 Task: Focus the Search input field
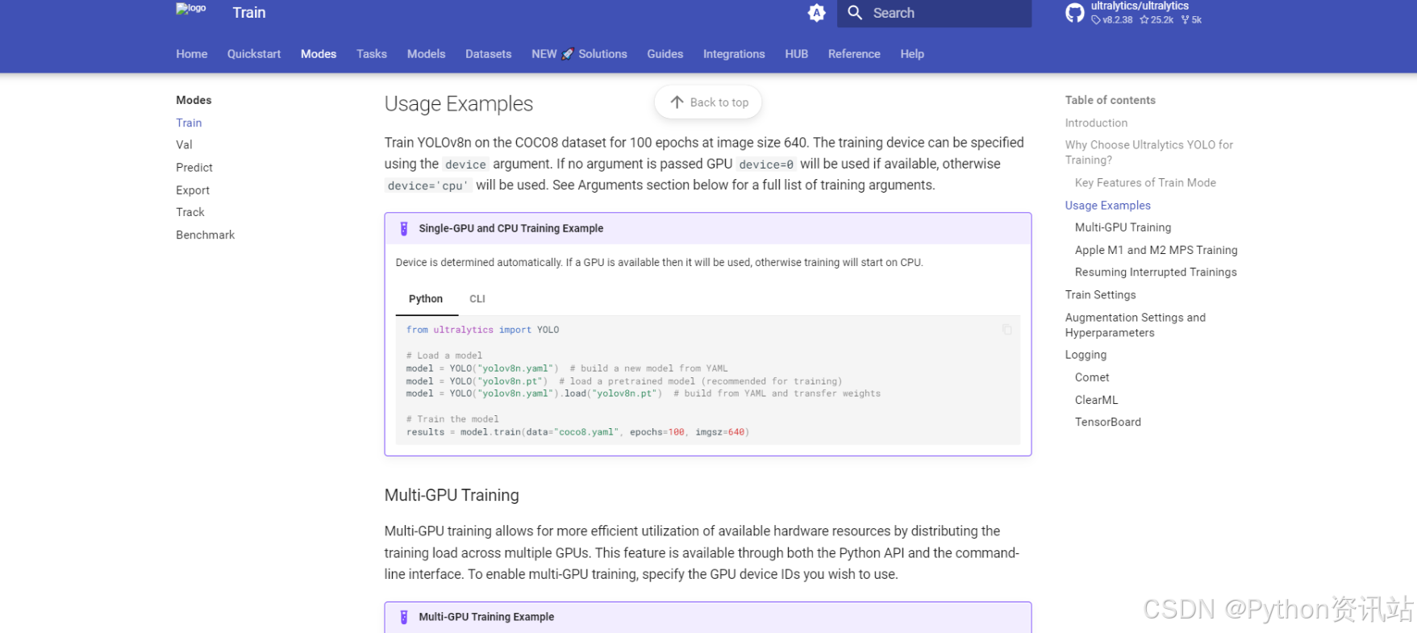(x=934, y=13)
